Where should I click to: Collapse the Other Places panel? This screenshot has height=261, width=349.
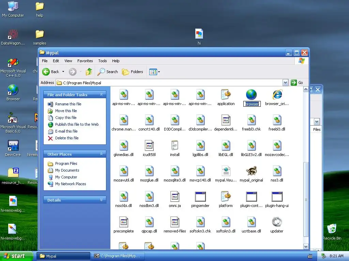(x=101, y=154)
